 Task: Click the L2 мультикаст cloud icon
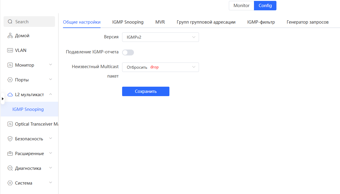click(10, 95)
